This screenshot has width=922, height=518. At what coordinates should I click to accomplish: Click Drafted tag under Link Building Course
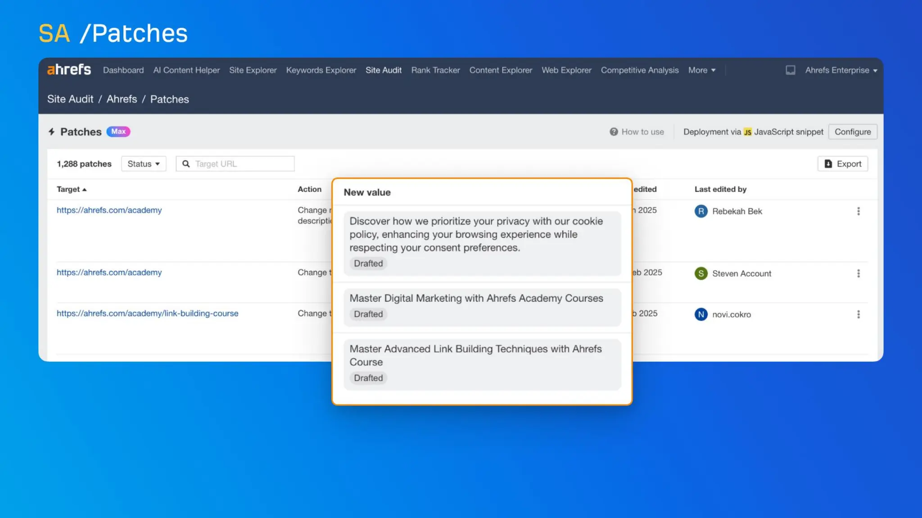pos(368,378)
